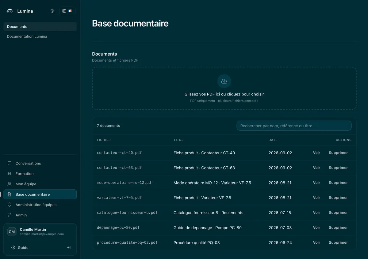Image resolution: width=368 pixels, height=259 pixels.
Task: Delete contacteur-ct-40.pdf
Action: click(x=338, y=153)
